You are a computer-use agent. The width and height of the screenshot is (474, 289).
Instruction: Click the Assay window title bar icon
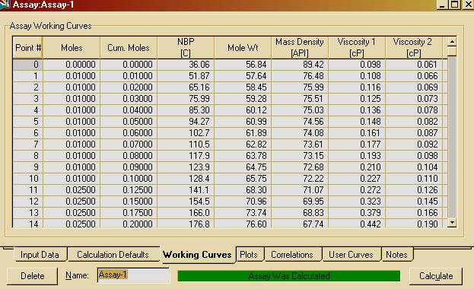[x=5, y=5]
